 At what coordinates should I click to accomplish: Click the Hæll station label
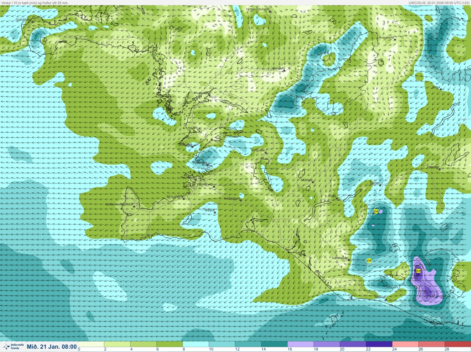(333, 196)
